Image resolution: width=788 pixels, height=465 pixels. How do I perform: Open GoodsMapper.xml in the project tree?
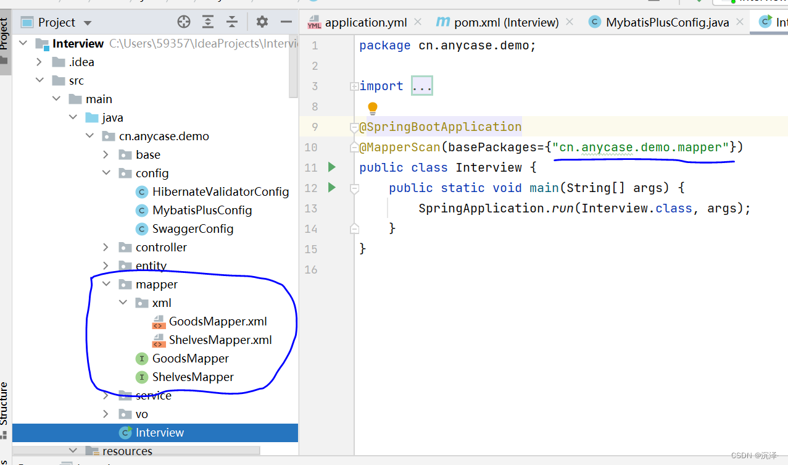(x=217, y=321)
